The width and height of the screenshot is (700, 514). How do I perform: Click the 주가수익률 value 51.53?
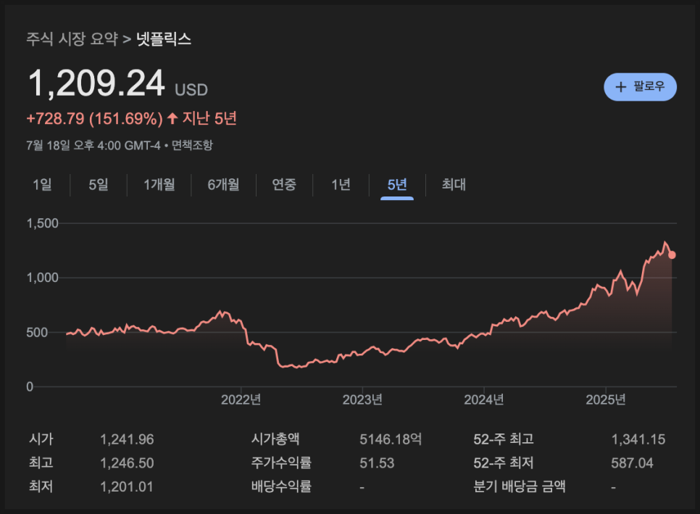[x=377, y=463]
